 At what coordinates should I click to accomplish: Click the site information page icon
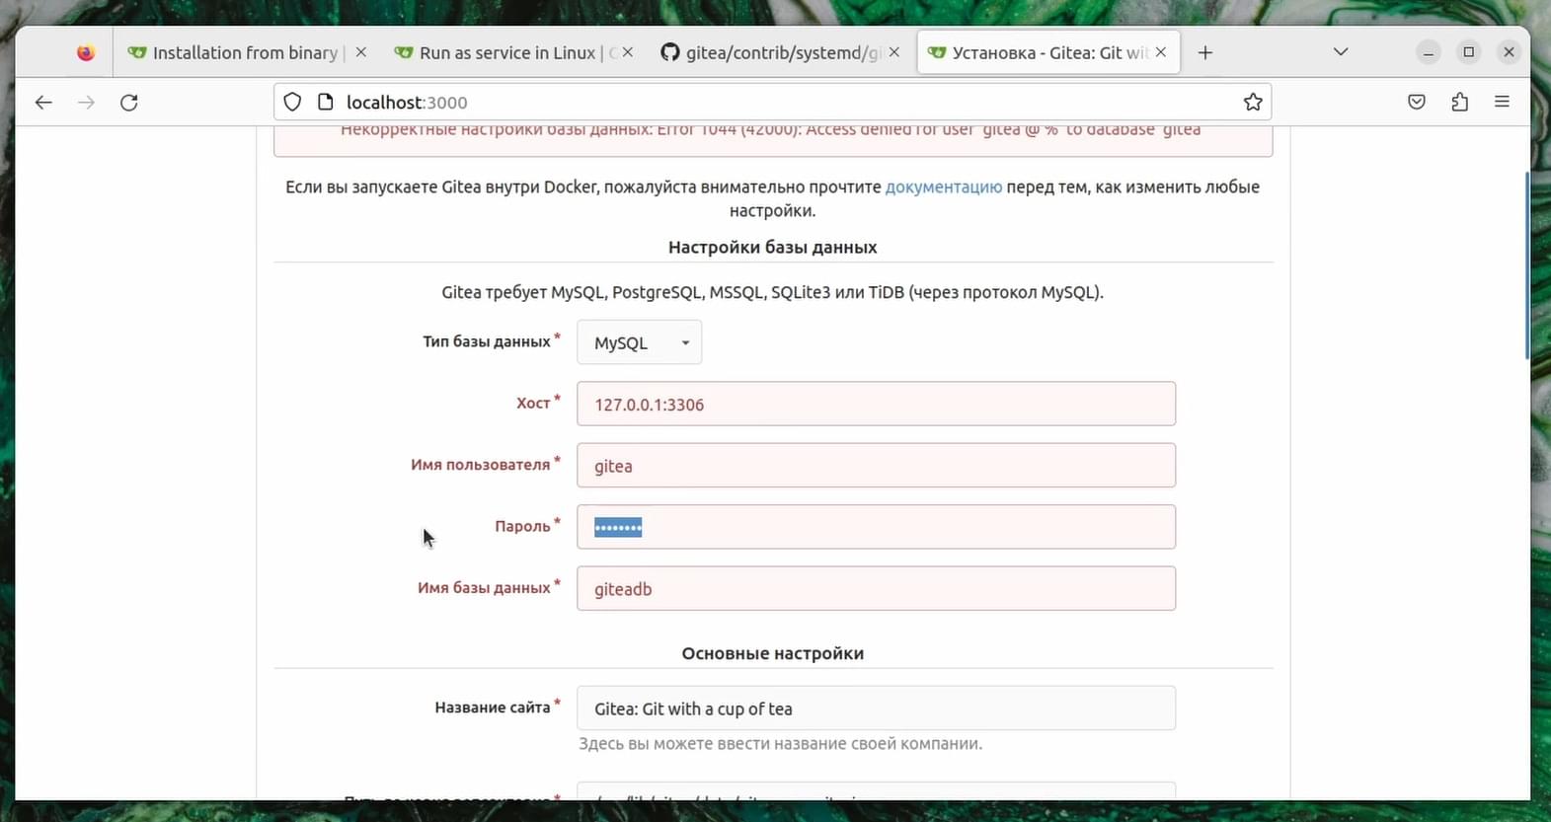325,102
